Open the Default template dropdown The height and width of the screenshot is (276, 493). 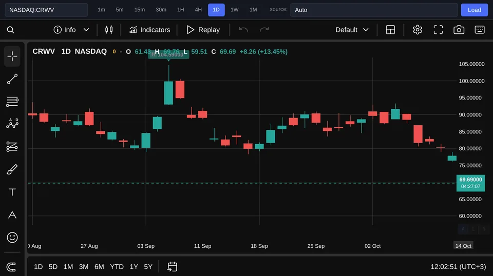352,30
